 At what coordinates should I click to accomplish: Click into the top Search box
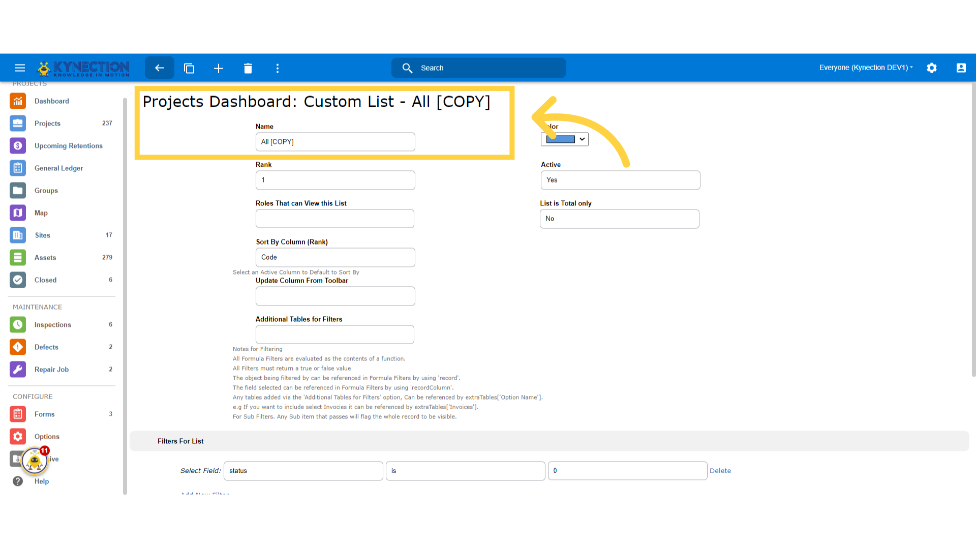tap(479, 68)
